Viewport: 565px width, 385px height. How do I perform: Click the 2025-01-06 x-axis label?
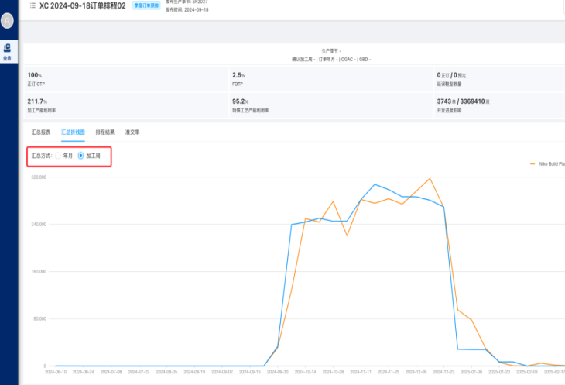tap(471, 372)
